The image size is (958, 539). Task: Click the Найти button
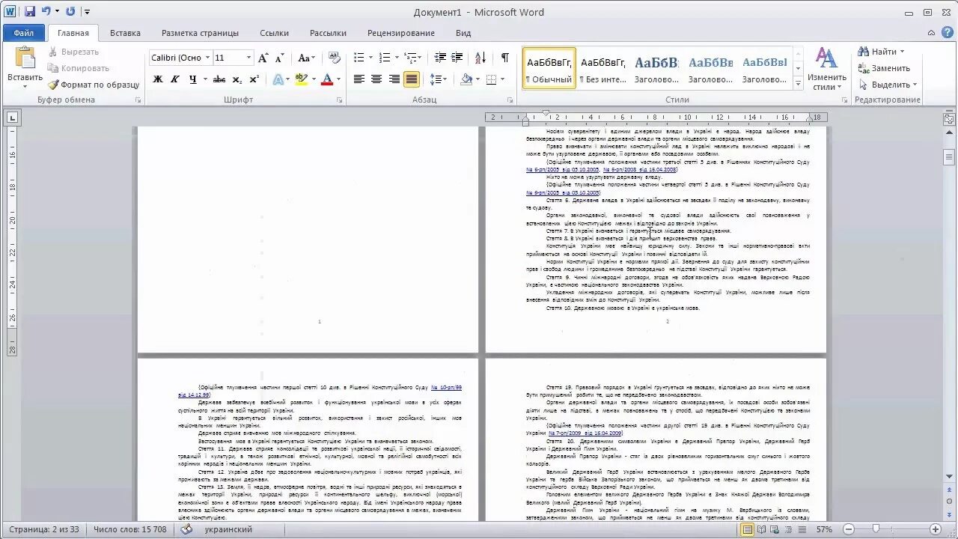881,52
